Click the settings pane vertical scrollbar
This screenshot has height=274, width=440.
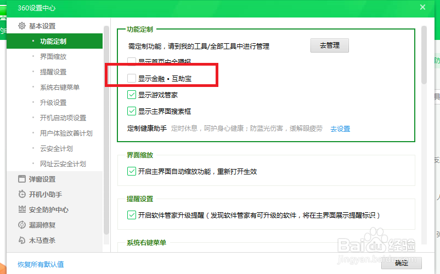click(x=424, y=55)
